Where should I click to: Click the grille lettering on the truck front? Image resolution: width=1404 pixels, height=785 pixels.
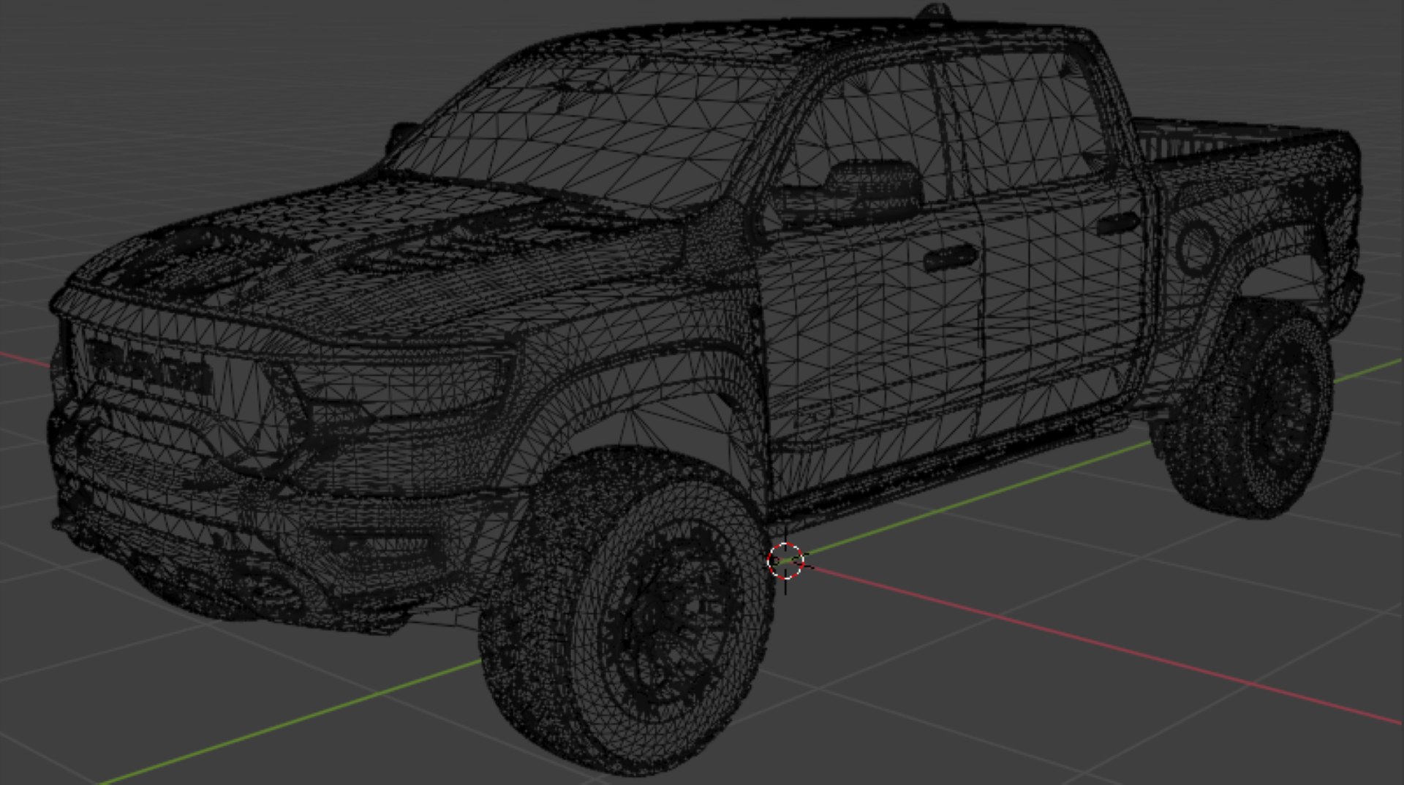pyautogui.click(x=151, y=368)
